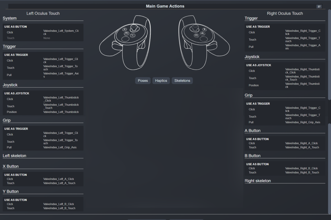The height and width of the screenshot is (220, 331).
Task: Click the thumbstick on the left controller diagram
Action: point(134,28)
